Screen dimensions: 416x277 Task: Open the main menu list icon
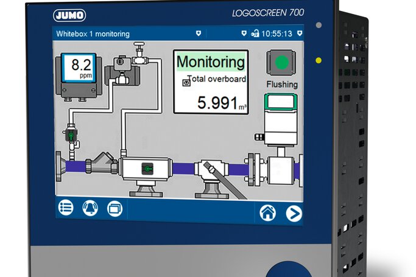tap(66, 207)
